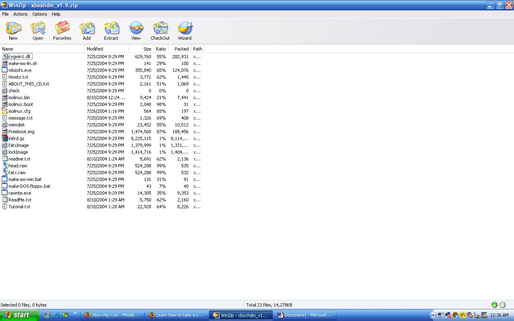Sort list by Size column header
Screen dimensions: 514x321
(141, 49)
